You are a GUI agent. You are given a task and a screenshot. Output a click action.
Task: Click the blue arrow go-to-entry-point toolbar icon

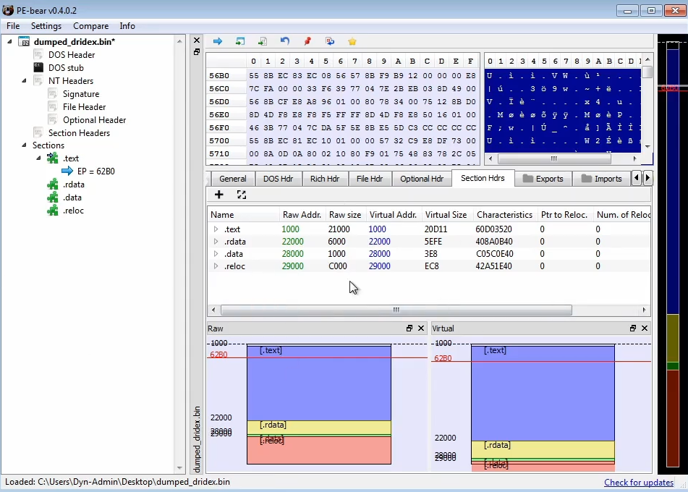click(217, 42)
